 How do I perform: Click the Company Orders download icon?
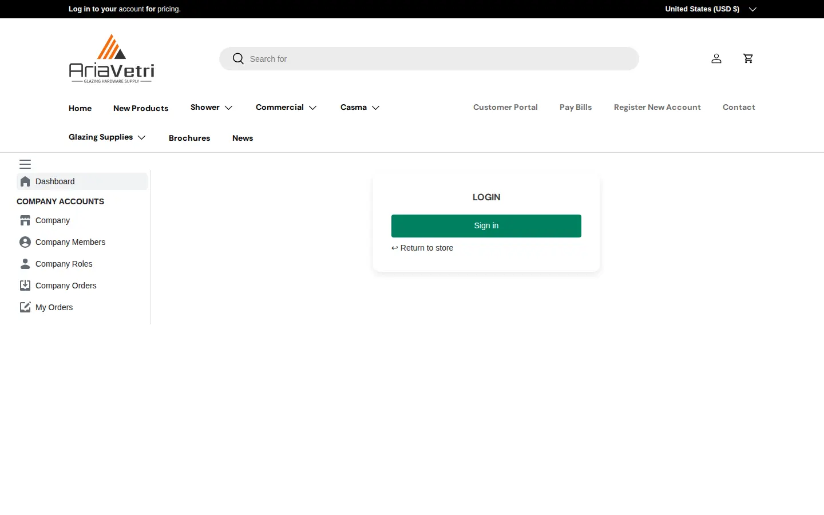click(x=25, y=286)
